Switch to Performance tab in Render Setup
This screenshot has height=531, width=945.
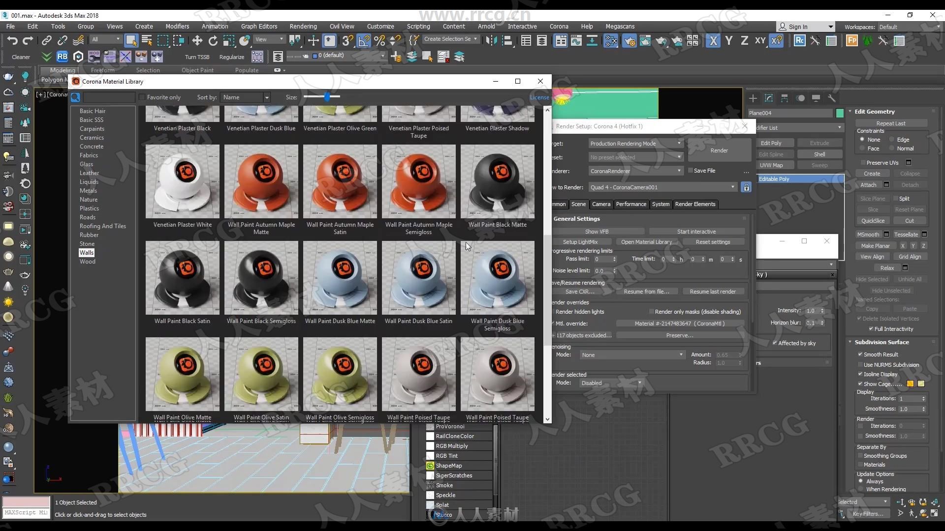(631, 204)
